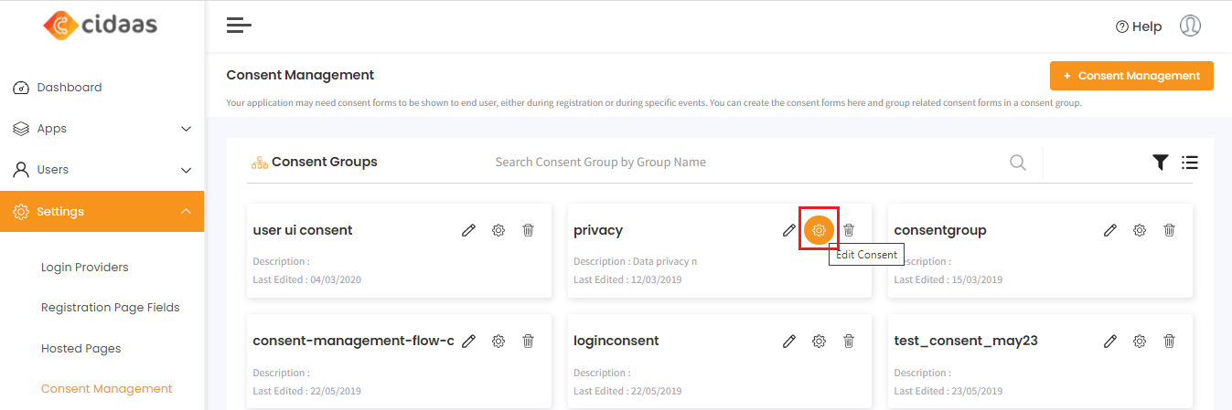Viewport: 1232px width, 410px height.
Task: Open Dashboard from the sidebar
Action: 69,88
